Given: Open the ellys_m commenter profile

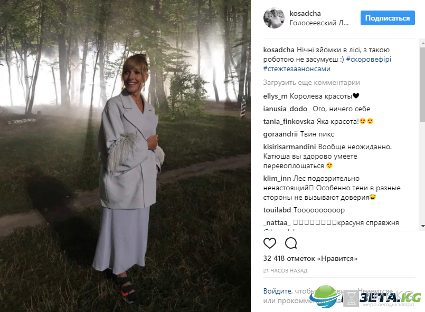Looking at the screenshot, I should [x=275, y=96].
